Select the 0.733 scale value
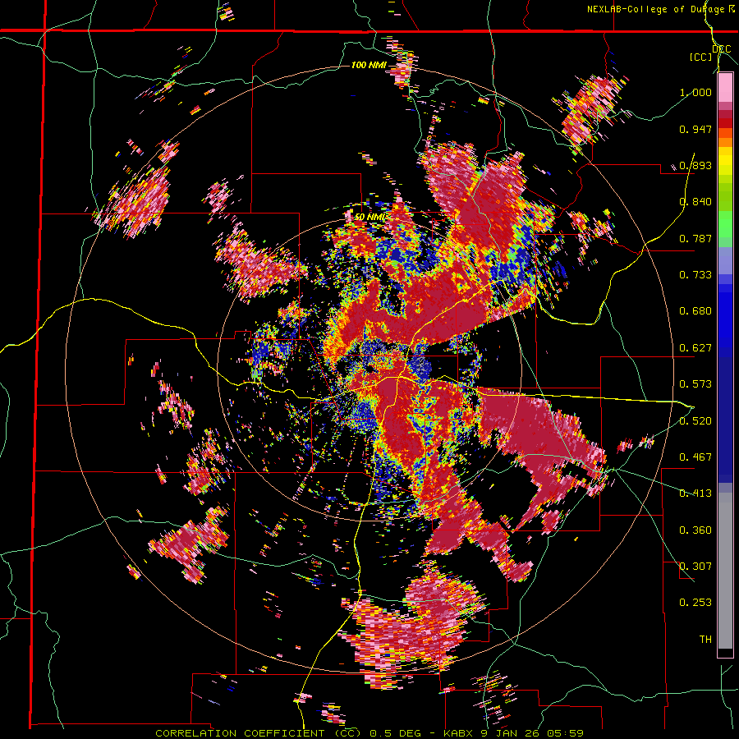This screenshot has width=739, height=739. coord(695,275)
